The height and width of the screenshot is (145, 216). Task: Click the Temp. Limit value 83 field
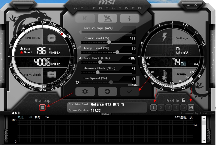tap(134, 48)
